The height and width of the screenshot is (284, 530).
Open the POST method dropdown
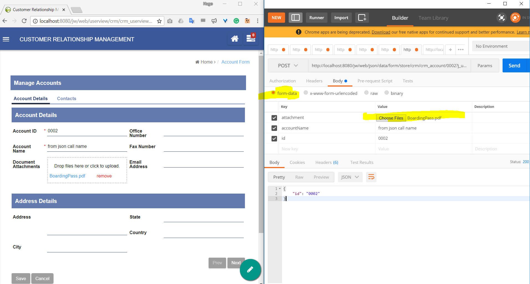[288, 66]
